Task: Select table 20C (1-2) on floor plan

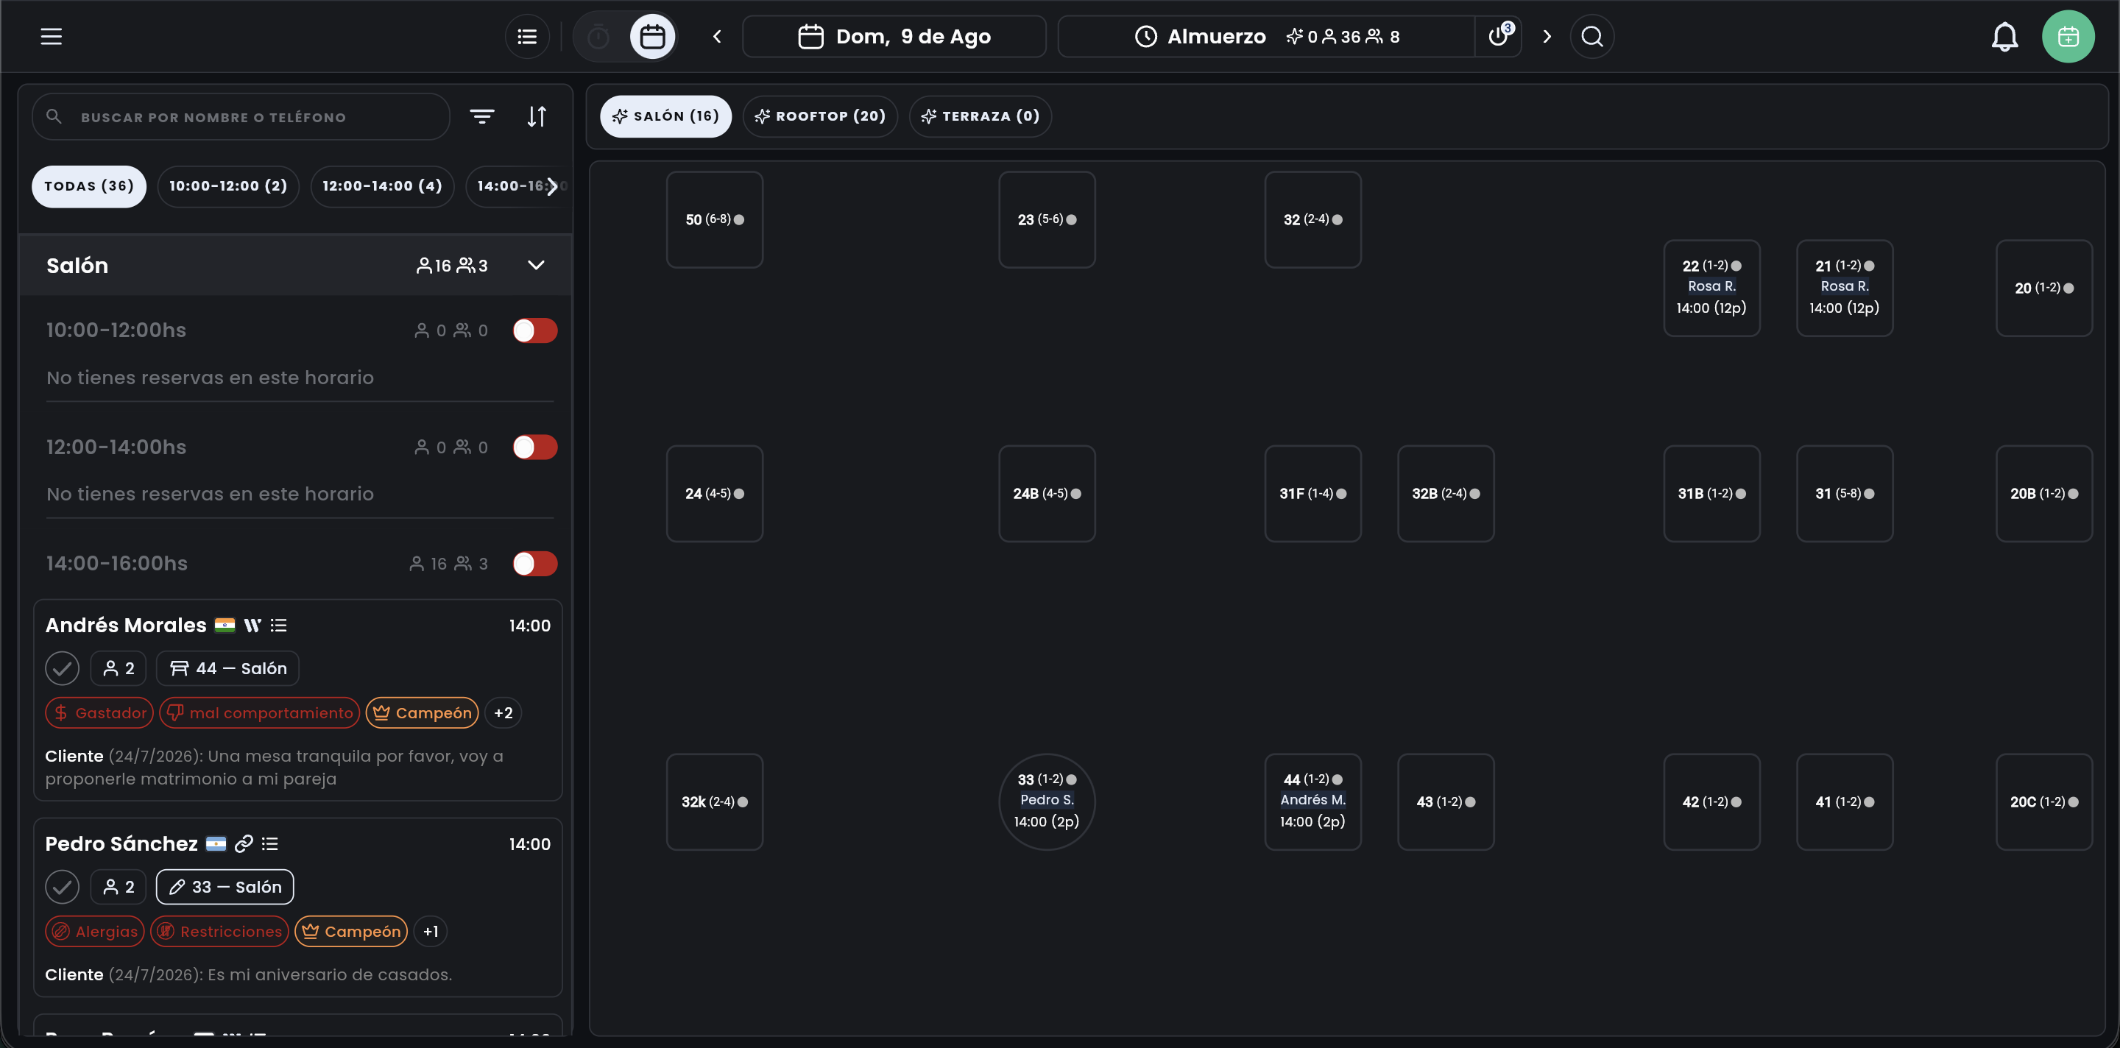Action: [x=2044, y=802]
